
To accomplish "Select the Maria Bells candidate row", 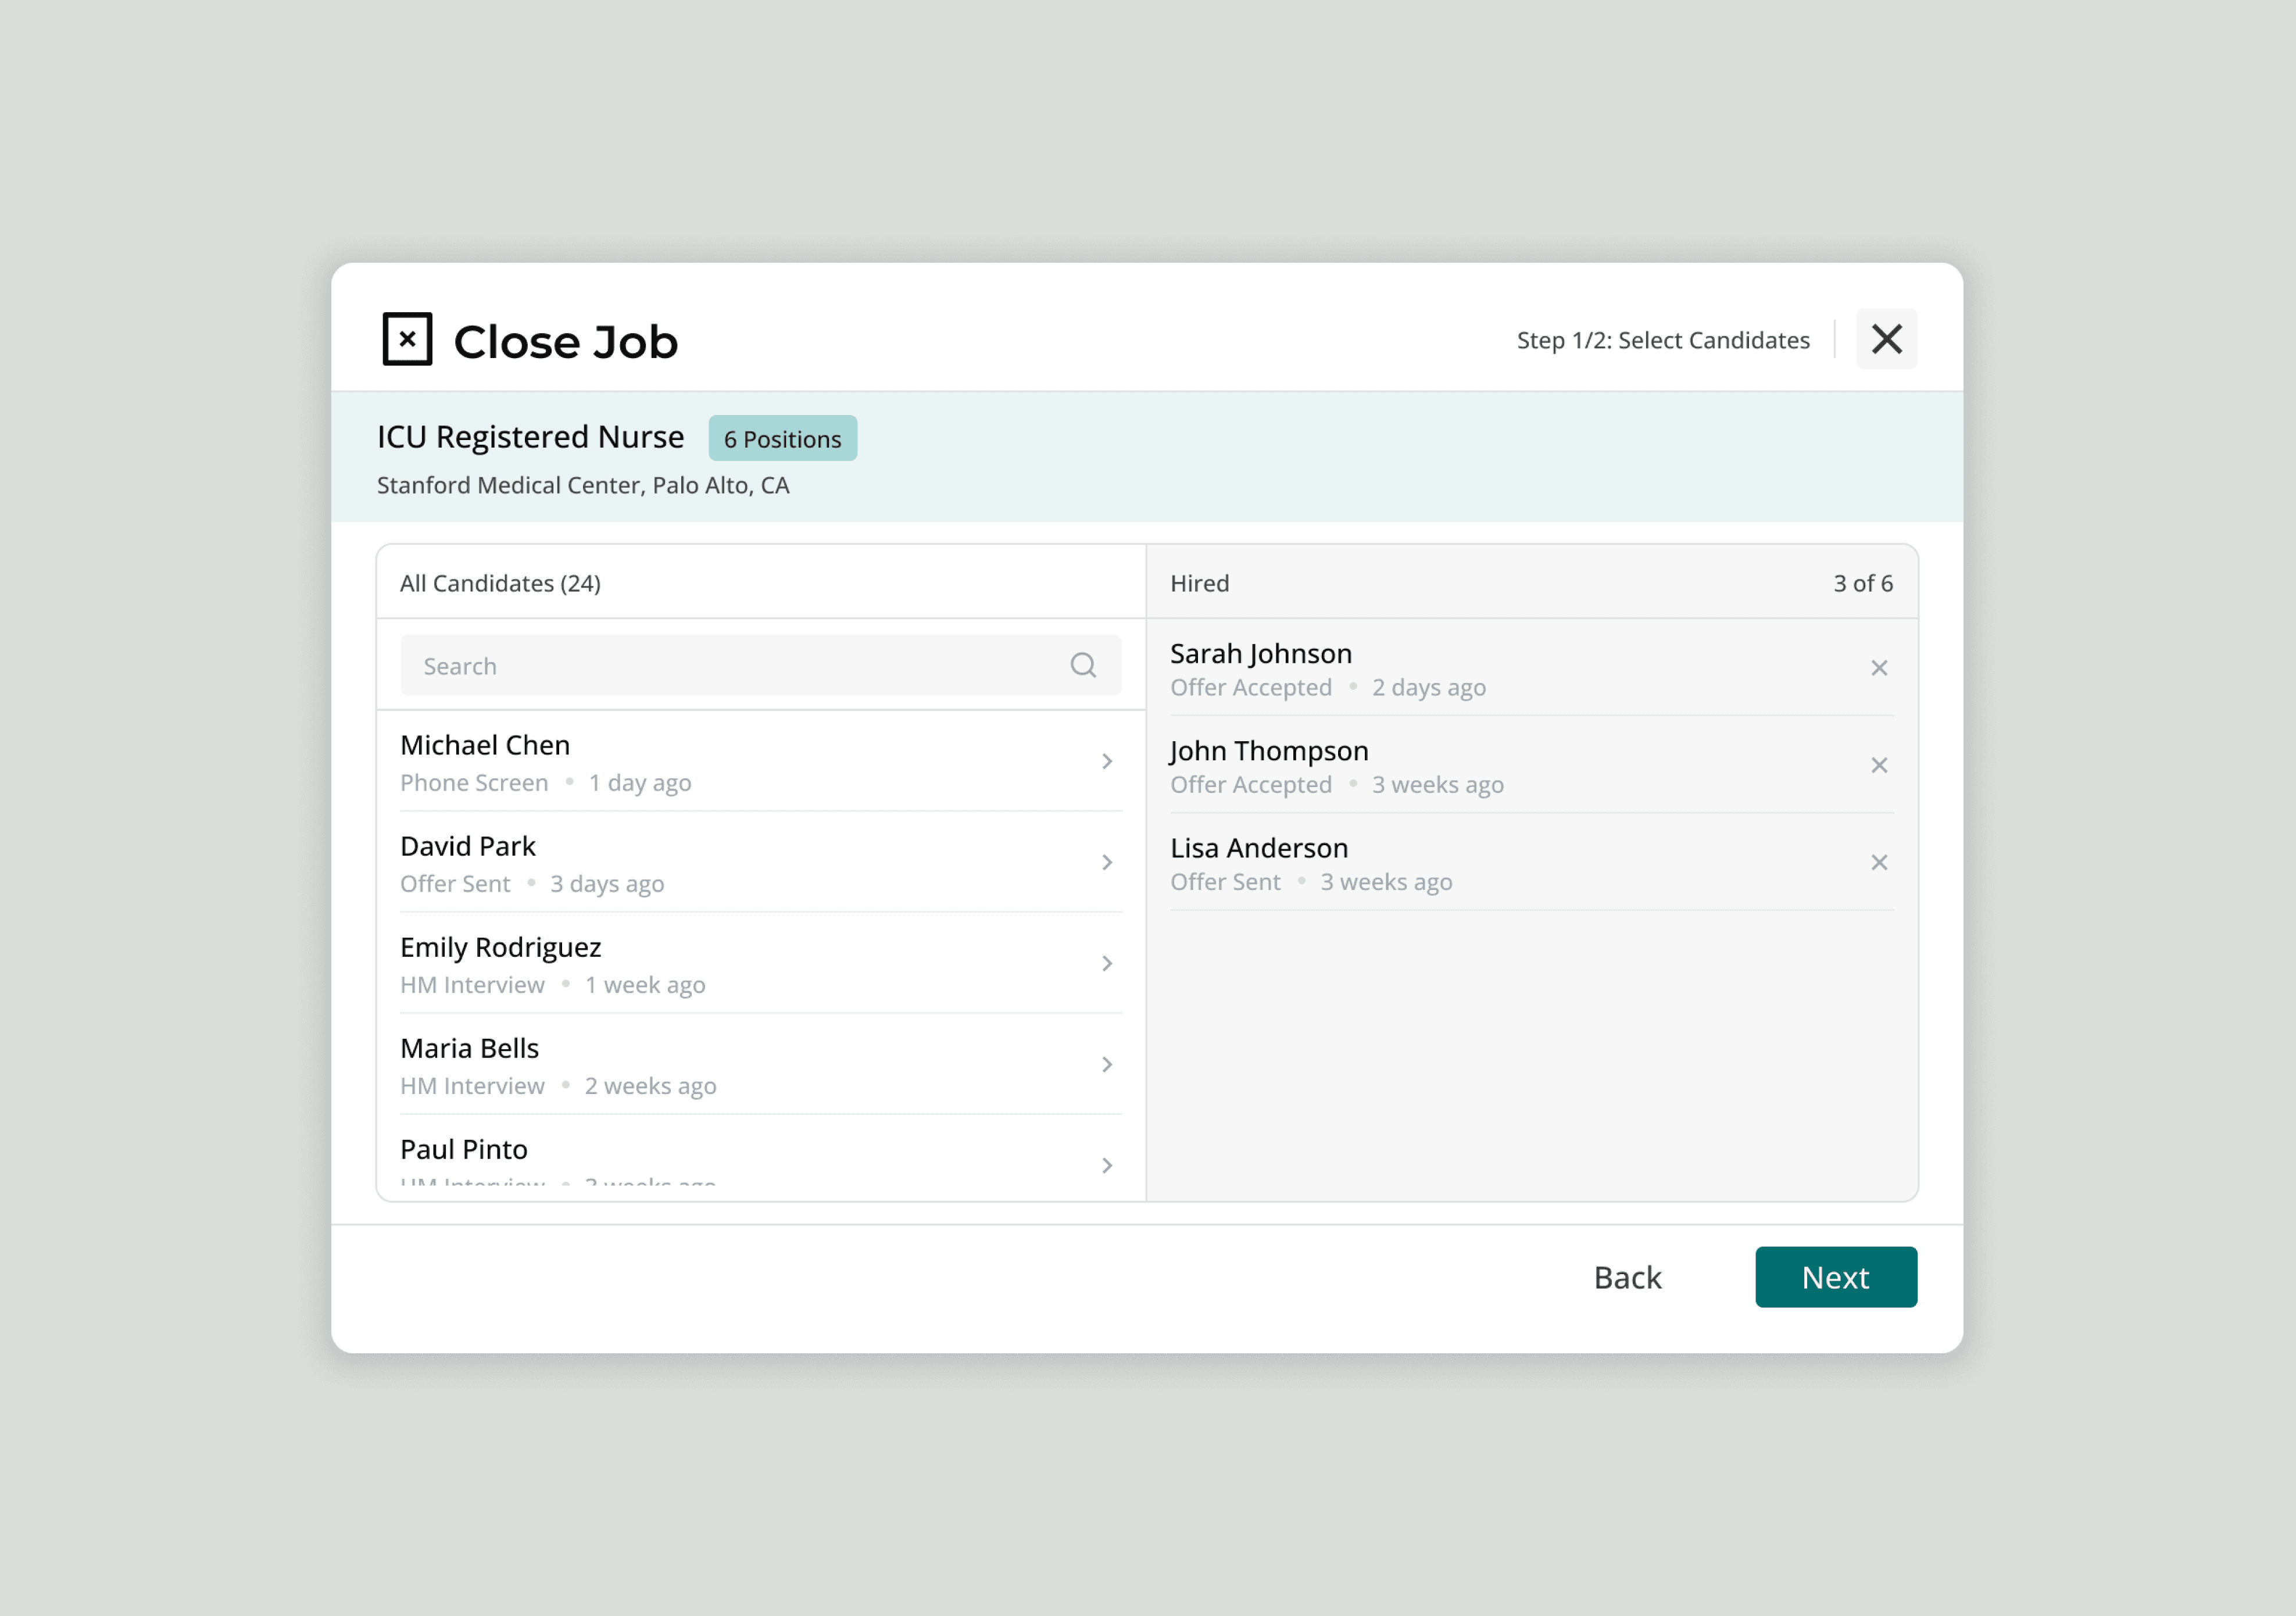I will [x=700, y=1064].
